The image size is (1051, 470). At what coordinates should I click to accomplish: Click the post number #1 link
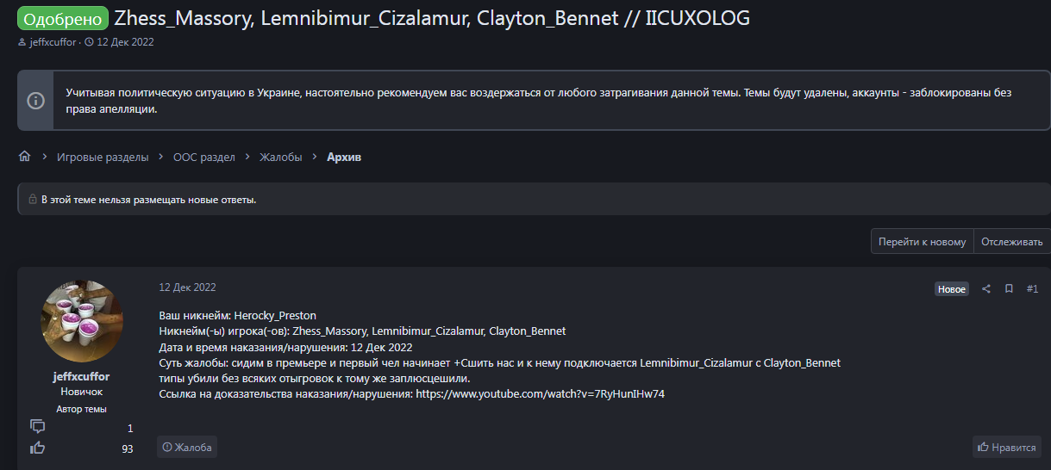point(1032,289)
